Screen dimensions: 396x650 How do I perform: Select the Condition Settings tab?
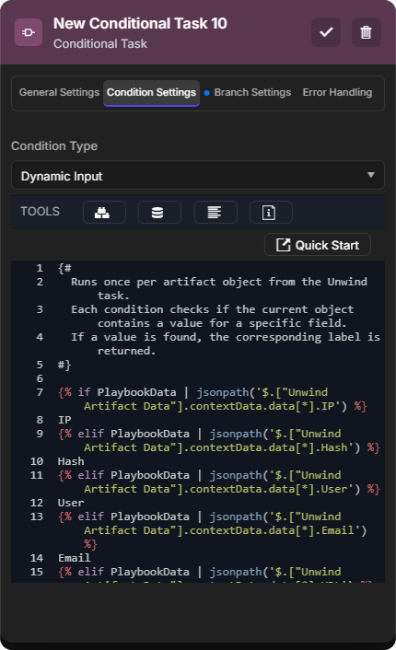(x=151, y=92)
